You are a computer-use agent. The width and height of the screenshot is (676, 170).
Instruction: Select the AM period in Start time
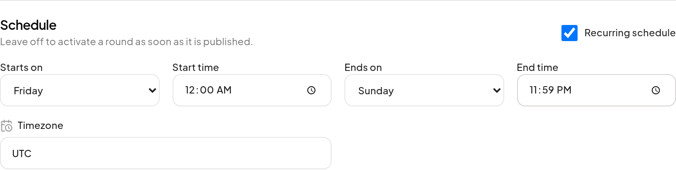(x=224, y=90)
